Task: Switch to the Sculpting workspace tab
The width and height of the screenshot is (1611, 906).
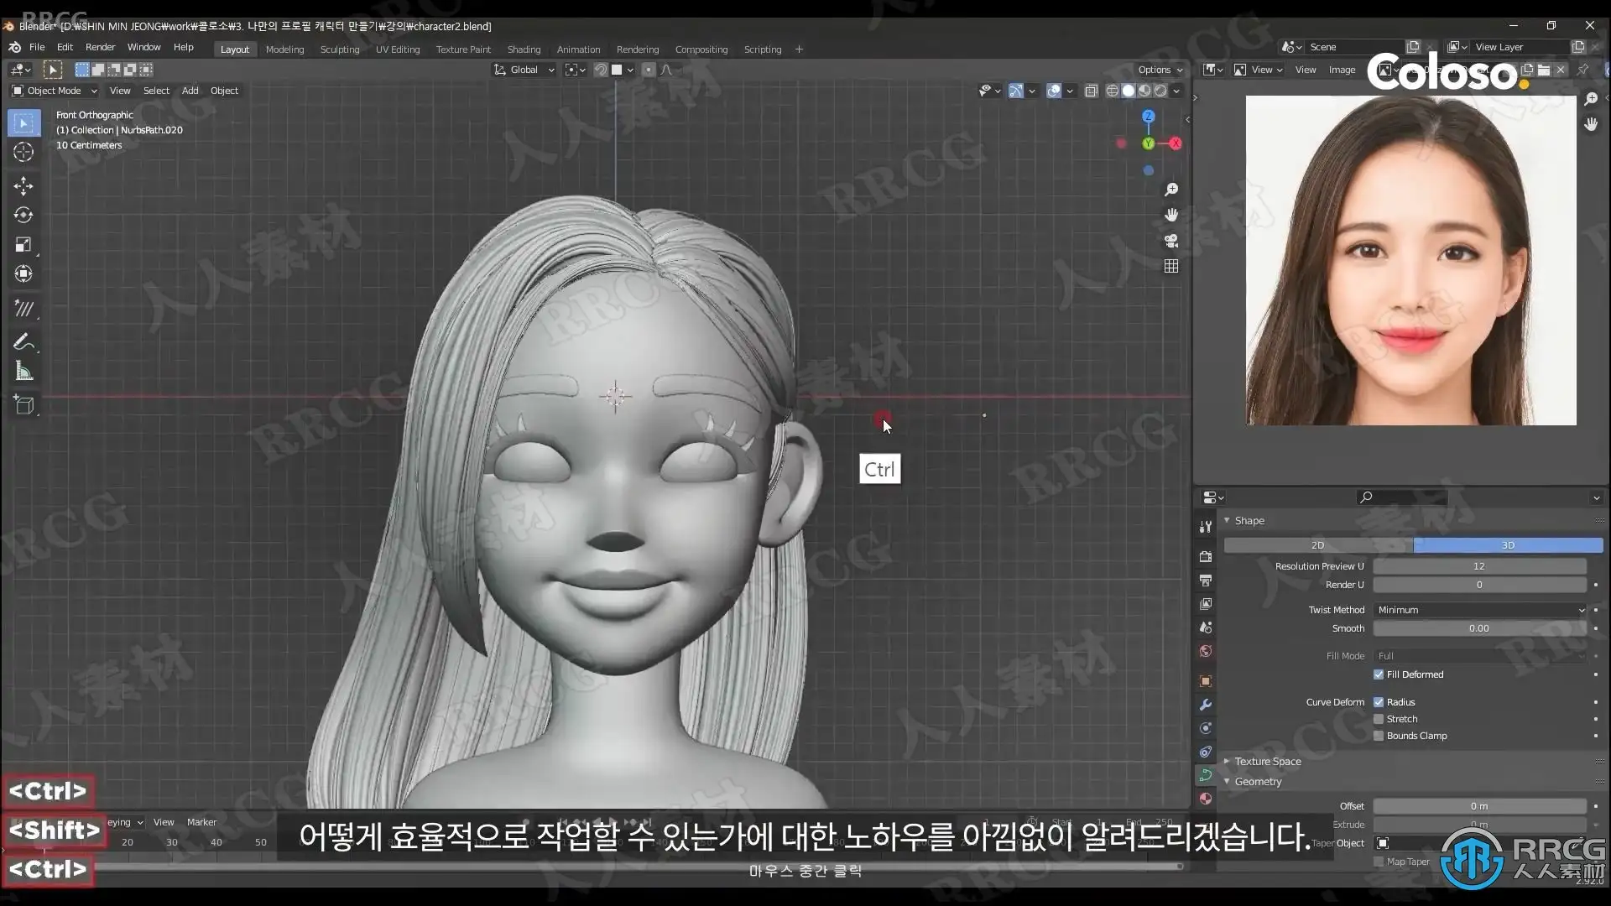Action: pos(339,49)
